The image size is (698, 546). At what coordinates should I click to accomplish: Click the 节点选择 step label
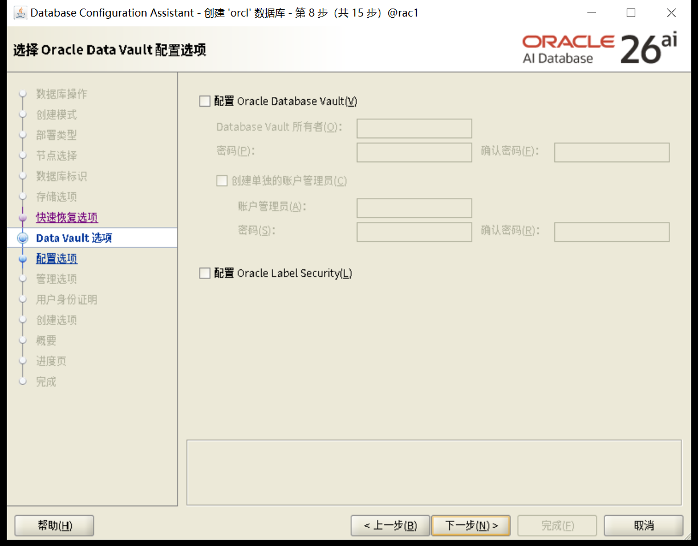point(56,156)
